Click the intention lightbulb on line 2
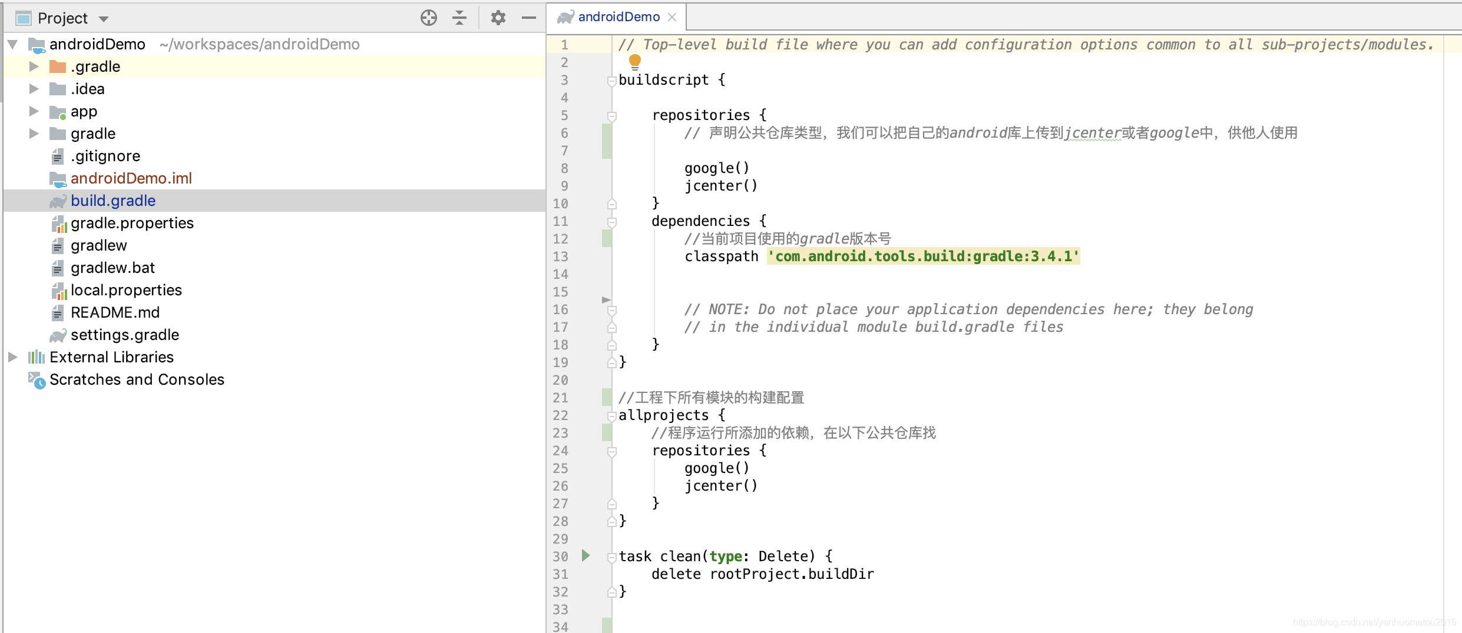The width and height of the screenshot is (1462, 633). [634, 61]
